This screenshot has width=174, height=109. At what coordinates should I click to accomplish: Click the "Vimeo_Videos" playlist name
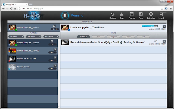[x=23, y=67]
